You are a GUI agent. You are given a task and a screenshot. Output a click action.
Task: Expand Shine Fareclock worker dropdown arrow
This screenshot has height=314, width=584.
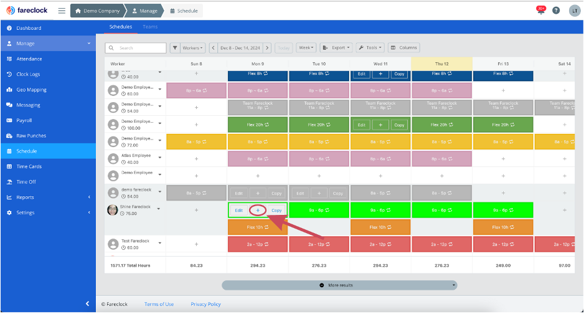pyautogui.click(x=158, y=209)
